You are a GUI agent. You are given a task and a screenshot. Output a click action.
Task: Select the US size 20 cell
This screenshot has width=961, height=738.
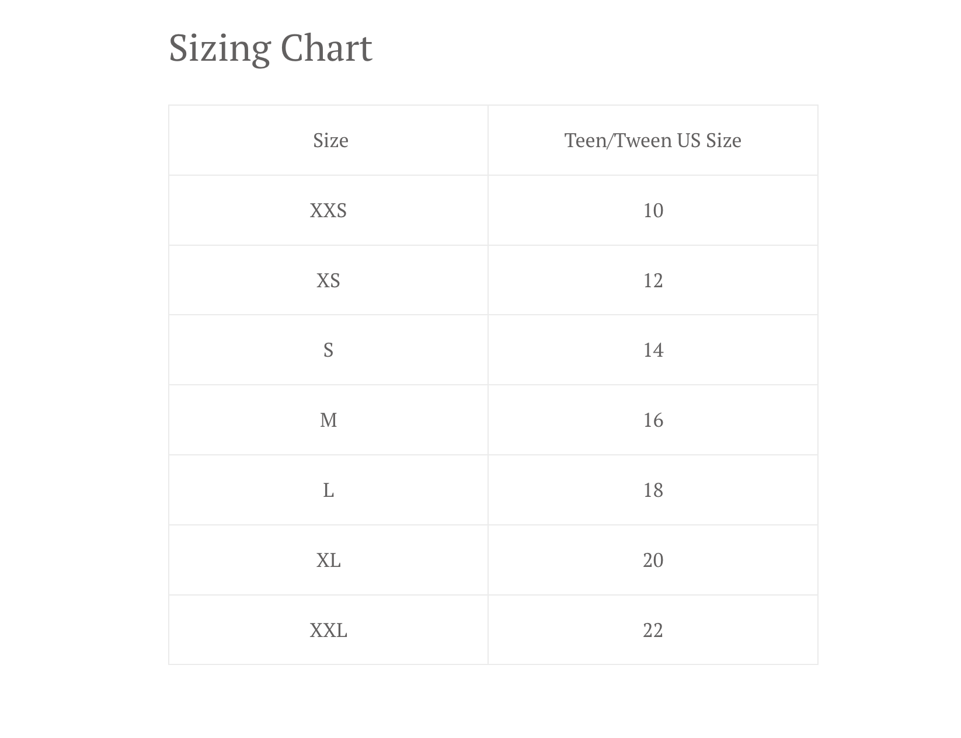[653, 561]
